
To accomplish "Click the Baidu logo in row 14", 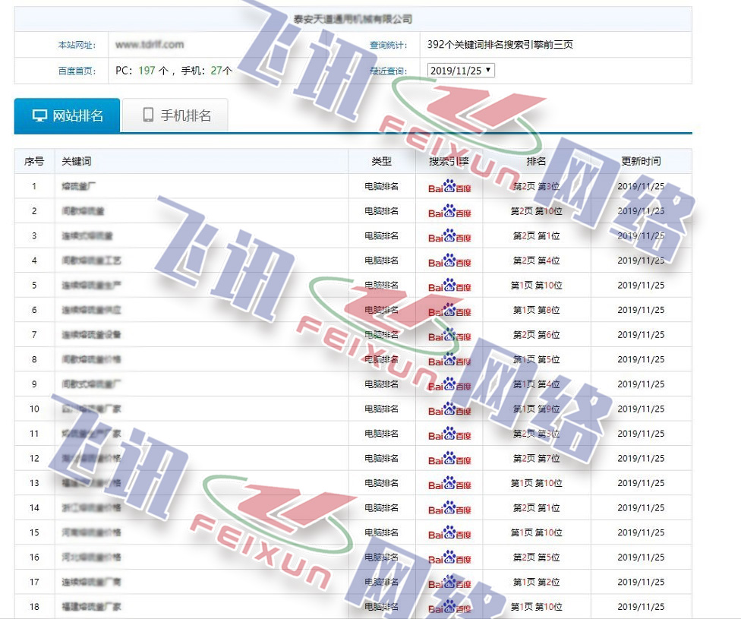I will click(x=449, y=508).
